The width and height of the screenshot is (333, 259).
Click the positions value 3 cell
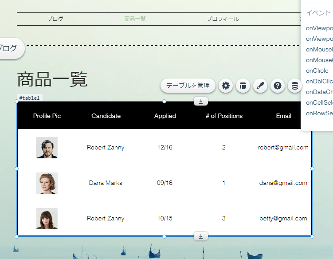pos(224,218)
